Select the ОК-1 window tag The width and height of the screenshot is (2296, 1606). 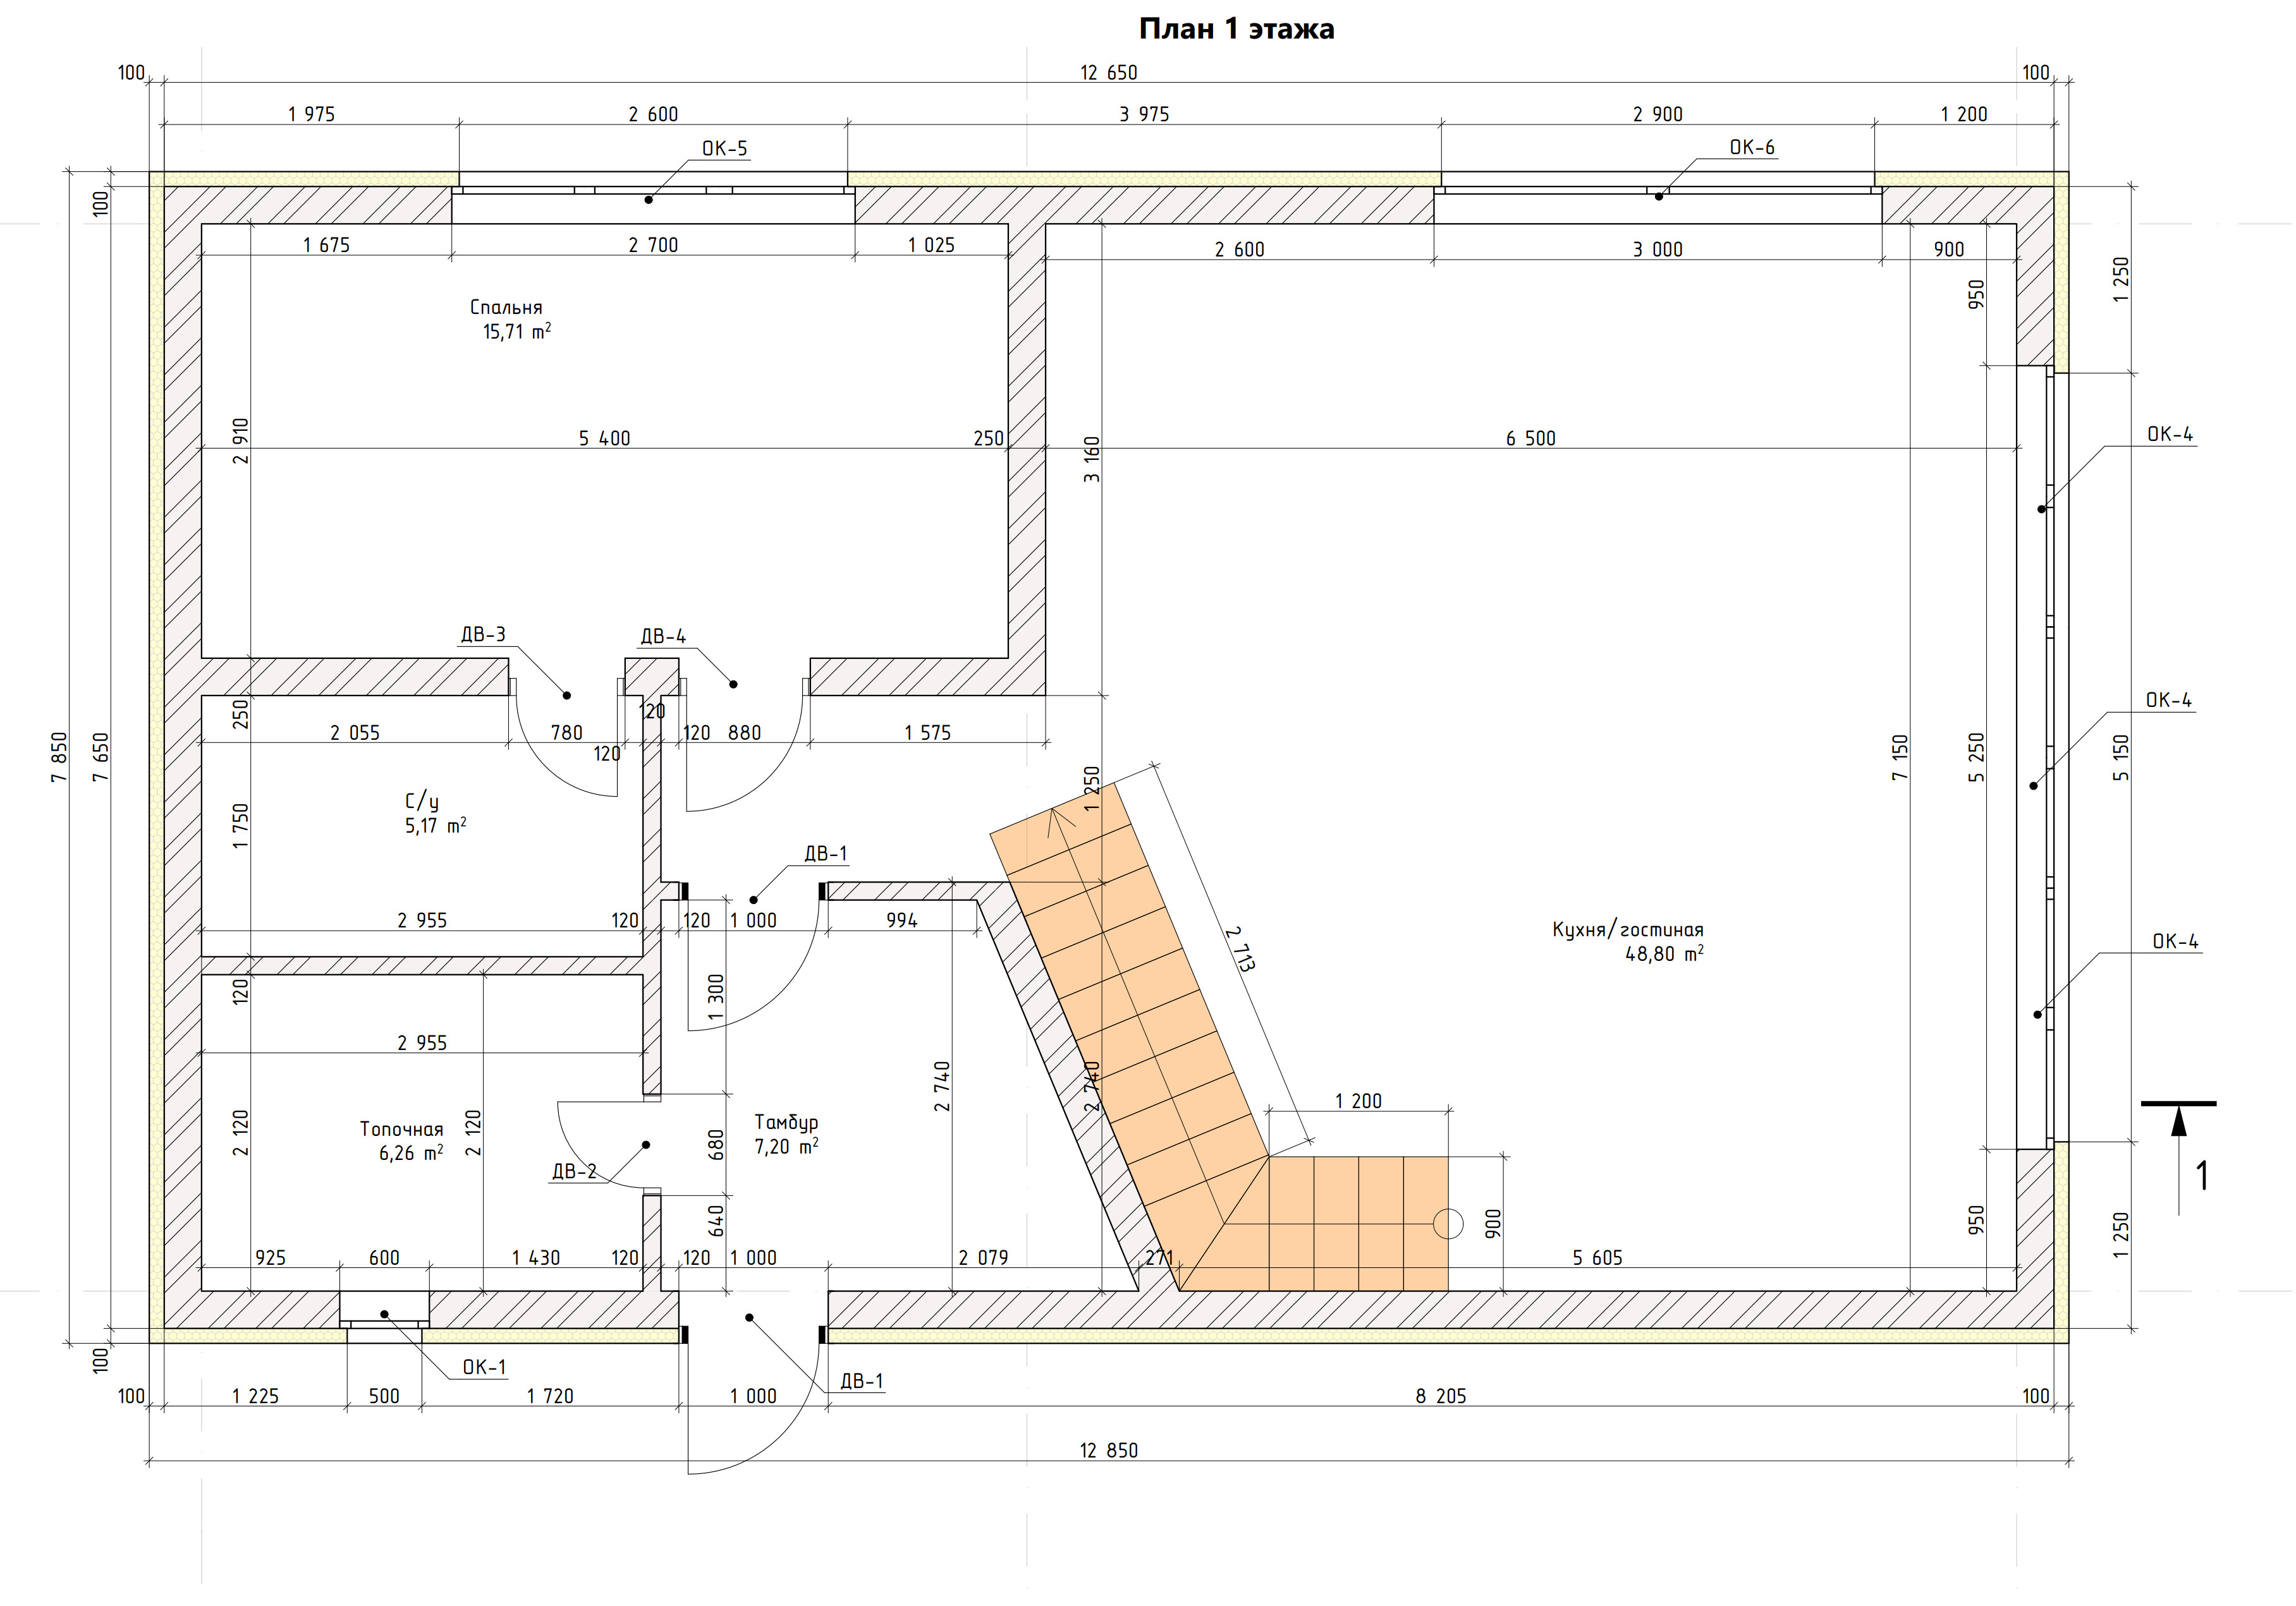coord(484,1367)
